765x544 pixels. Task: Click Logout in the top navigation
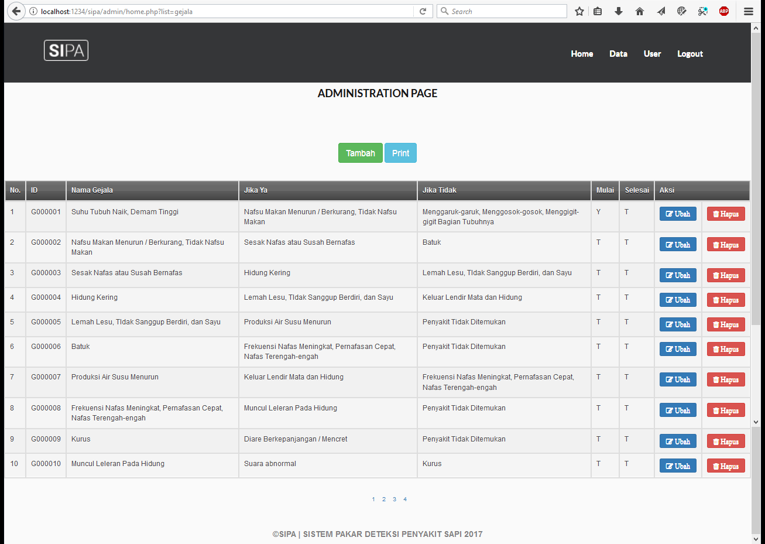click(690, 54)
